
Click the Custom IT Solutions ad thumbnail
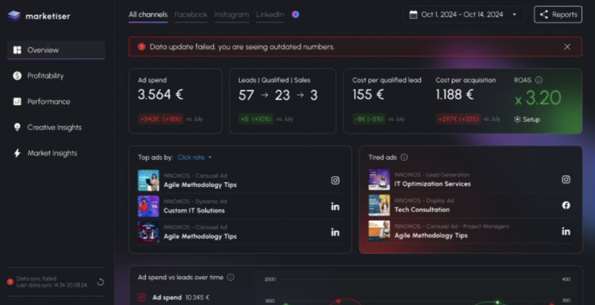[148, 206]
